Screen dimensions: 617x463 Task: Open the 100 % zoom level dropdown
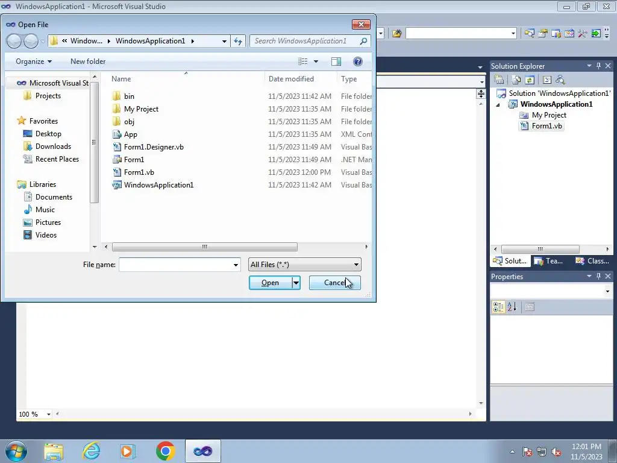coord(49,414)
